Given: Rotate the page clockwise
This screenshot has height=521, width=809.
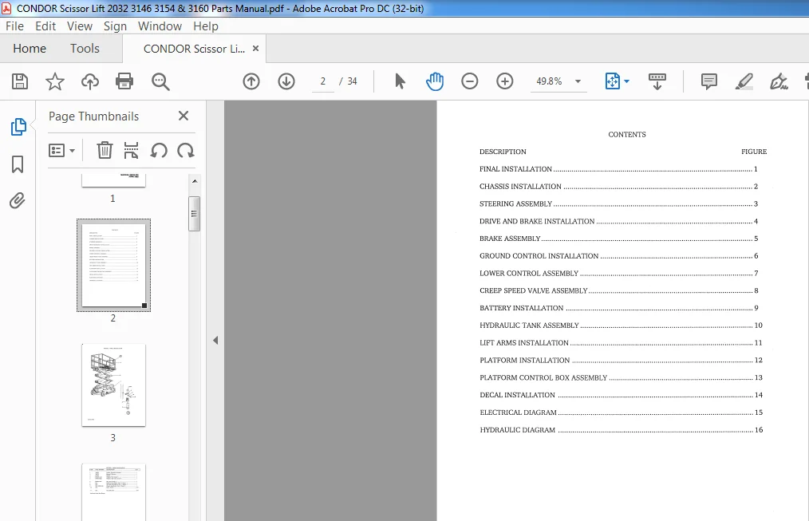Looking at the screenshot, I should pos(186,151).
